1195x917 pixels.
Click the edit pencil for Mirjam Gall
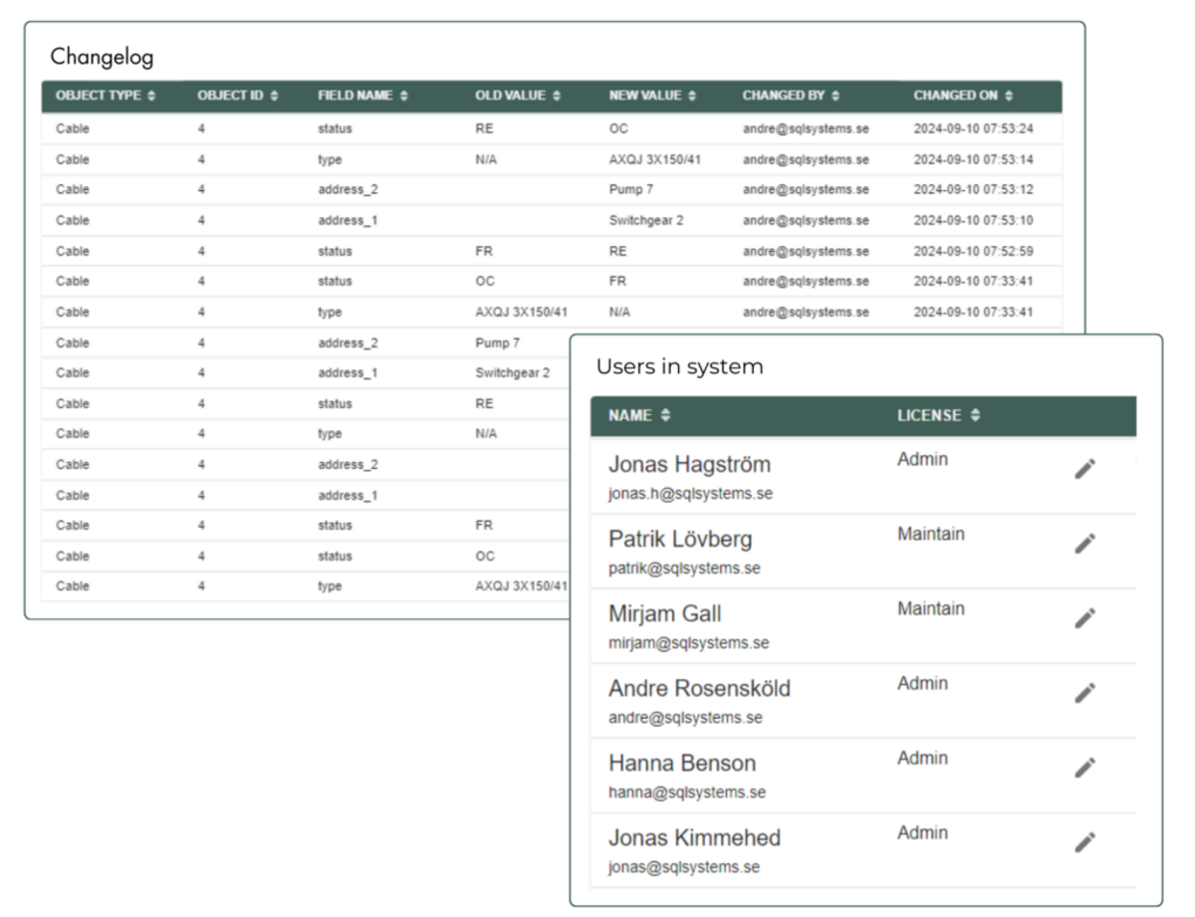(1084, 618)
